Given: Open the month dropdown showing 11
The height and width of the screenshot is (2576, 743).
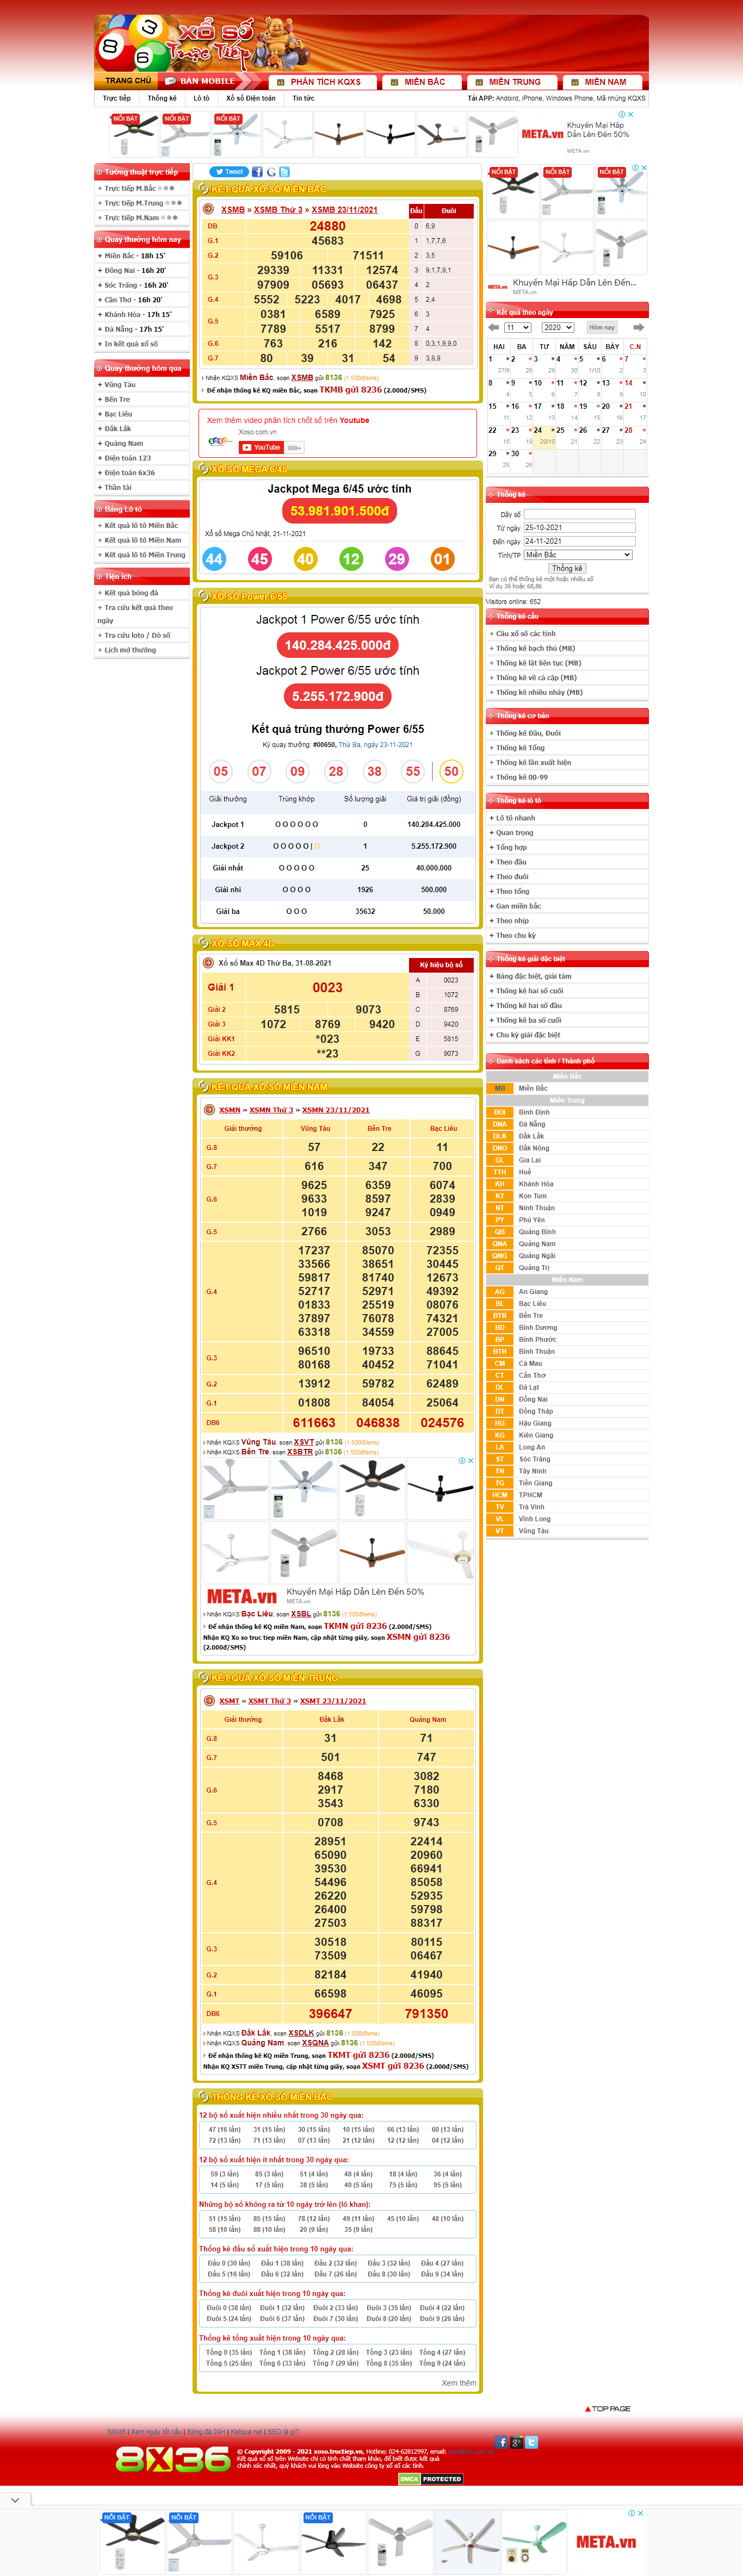Looking at the screenshot, I should [517, 328].
